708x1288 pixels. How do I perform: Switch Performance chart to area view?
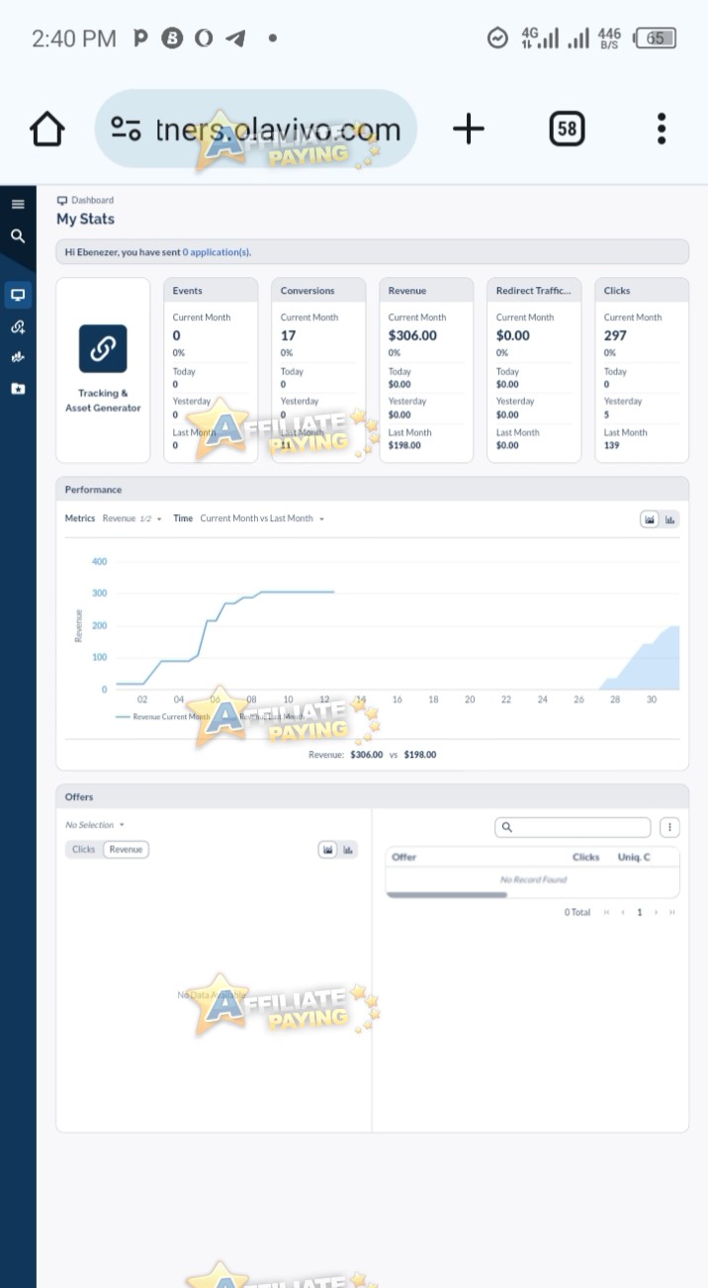[x=650, y=519]
